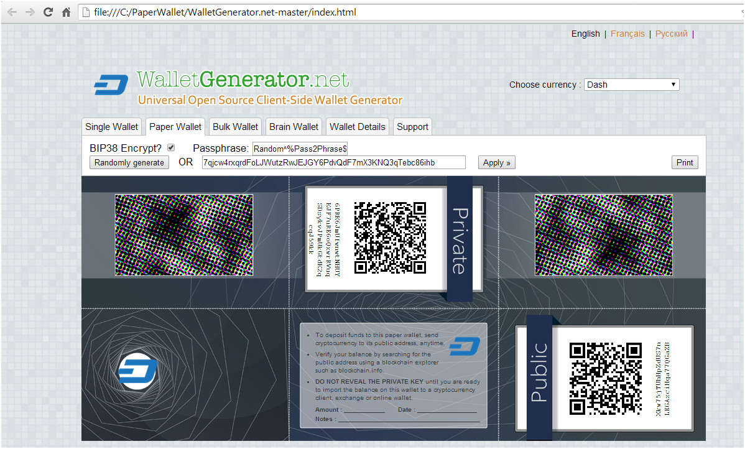Image resolution: width=745 pixels, height=449 pixels.
Task: Click the browser Forward arrow
Action: pos(30,12)
